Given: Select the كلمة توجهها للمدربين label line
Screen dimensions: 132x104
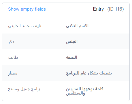Looking at the screenshot, I should pyautogui.click(x=85, y=89).
